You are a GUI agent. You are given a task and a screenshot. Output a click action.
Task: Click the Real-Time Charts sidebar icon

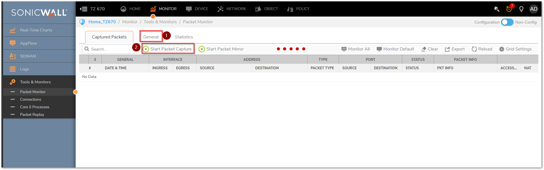click(13, 30)
